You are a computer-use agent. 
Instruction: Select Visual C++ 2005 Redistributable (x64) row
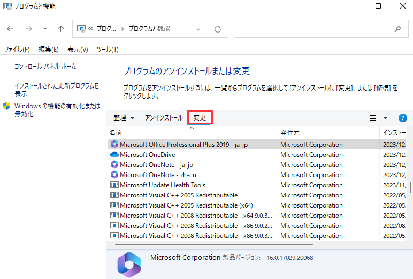click(257, 205)
